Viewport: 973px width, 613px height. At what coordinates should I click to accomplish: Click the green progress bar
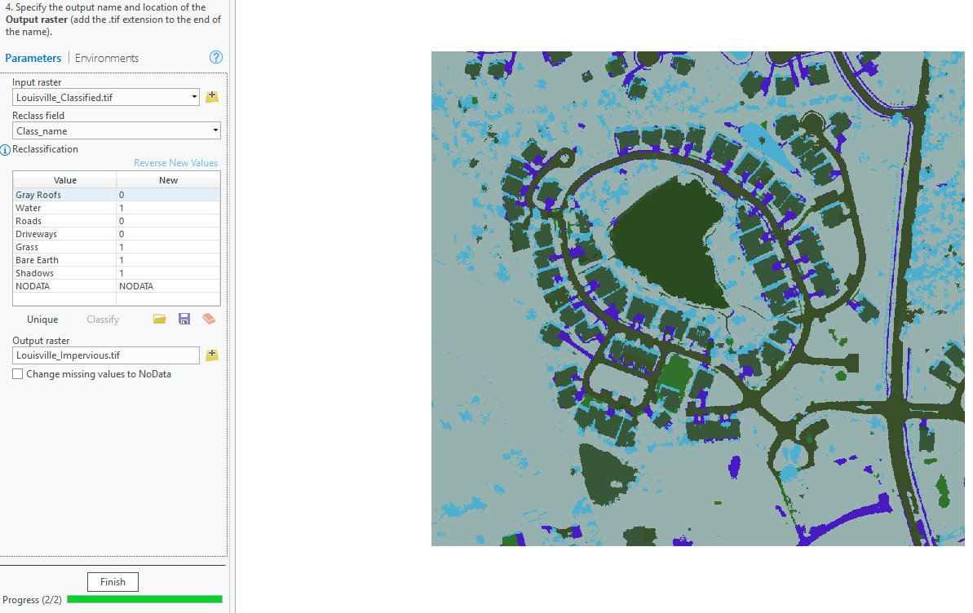click(x=145, y=598)
